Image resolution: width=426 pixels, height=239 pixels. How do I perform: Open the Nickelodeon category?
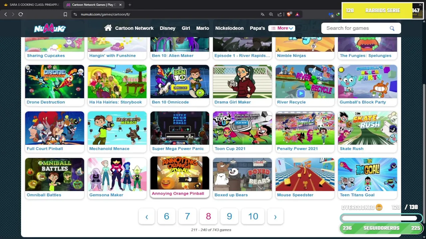[x=229, y=28]
